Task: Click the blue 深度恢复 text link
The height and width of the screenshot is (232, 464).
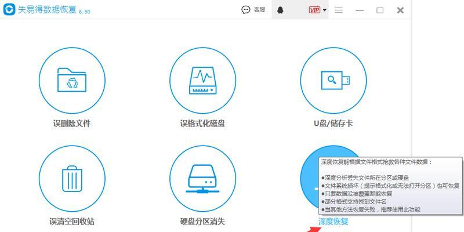Action: click(333, 222)
